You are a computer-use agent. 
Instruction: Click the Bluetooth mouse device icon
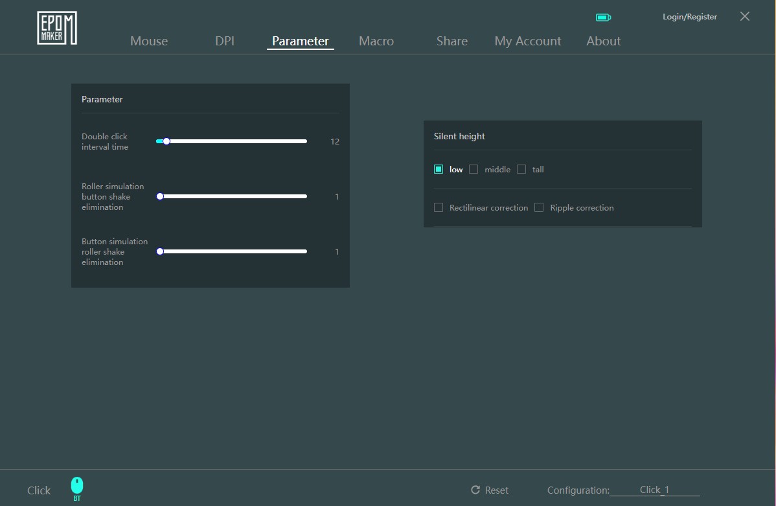[x=76, y=489]
